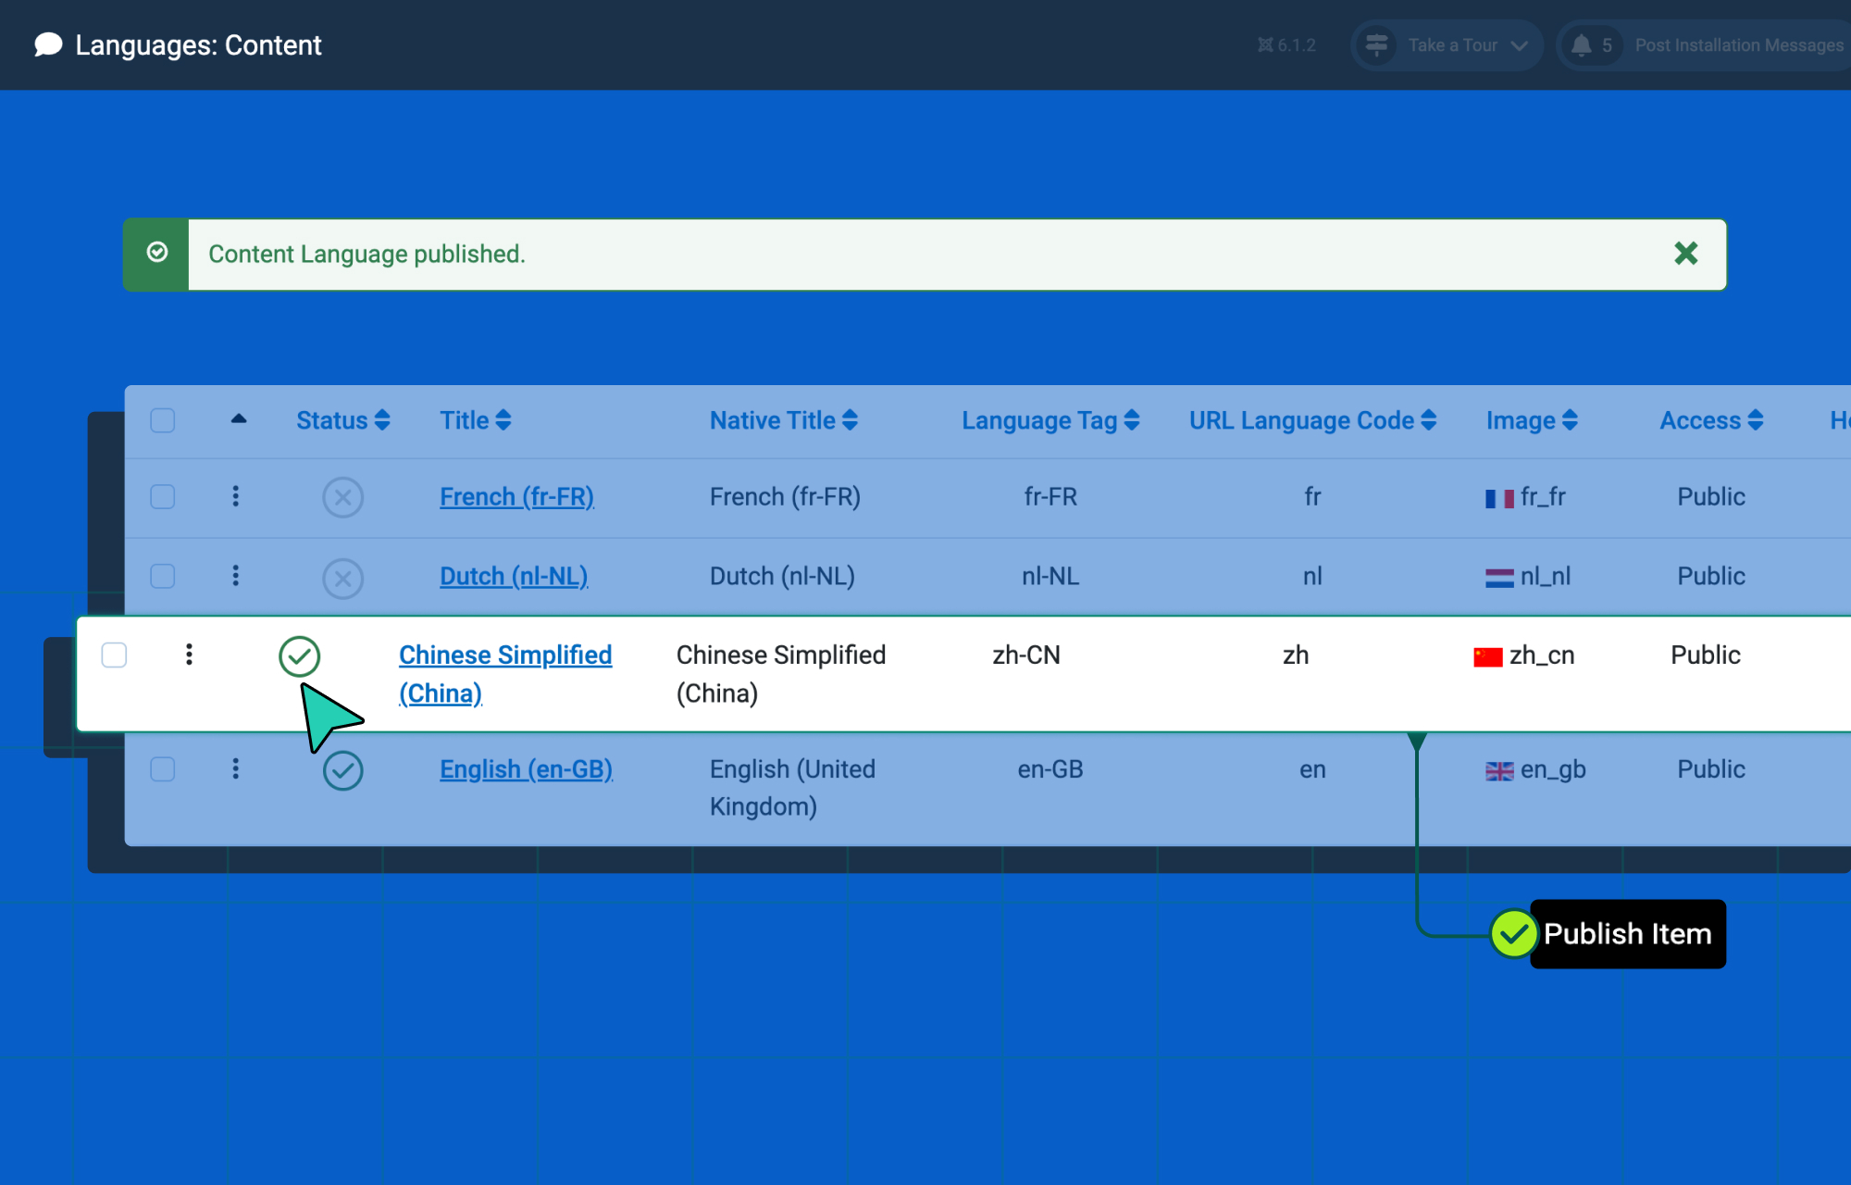Open the Chinese Simplified (China) link
Screen dimensions: 1851x1185
point(505,674)
